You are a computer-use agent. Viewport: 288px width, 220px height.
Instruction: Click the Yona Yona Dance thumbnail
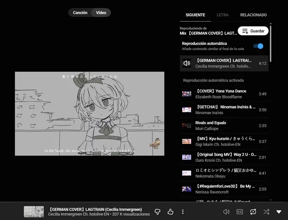point(187,94)
